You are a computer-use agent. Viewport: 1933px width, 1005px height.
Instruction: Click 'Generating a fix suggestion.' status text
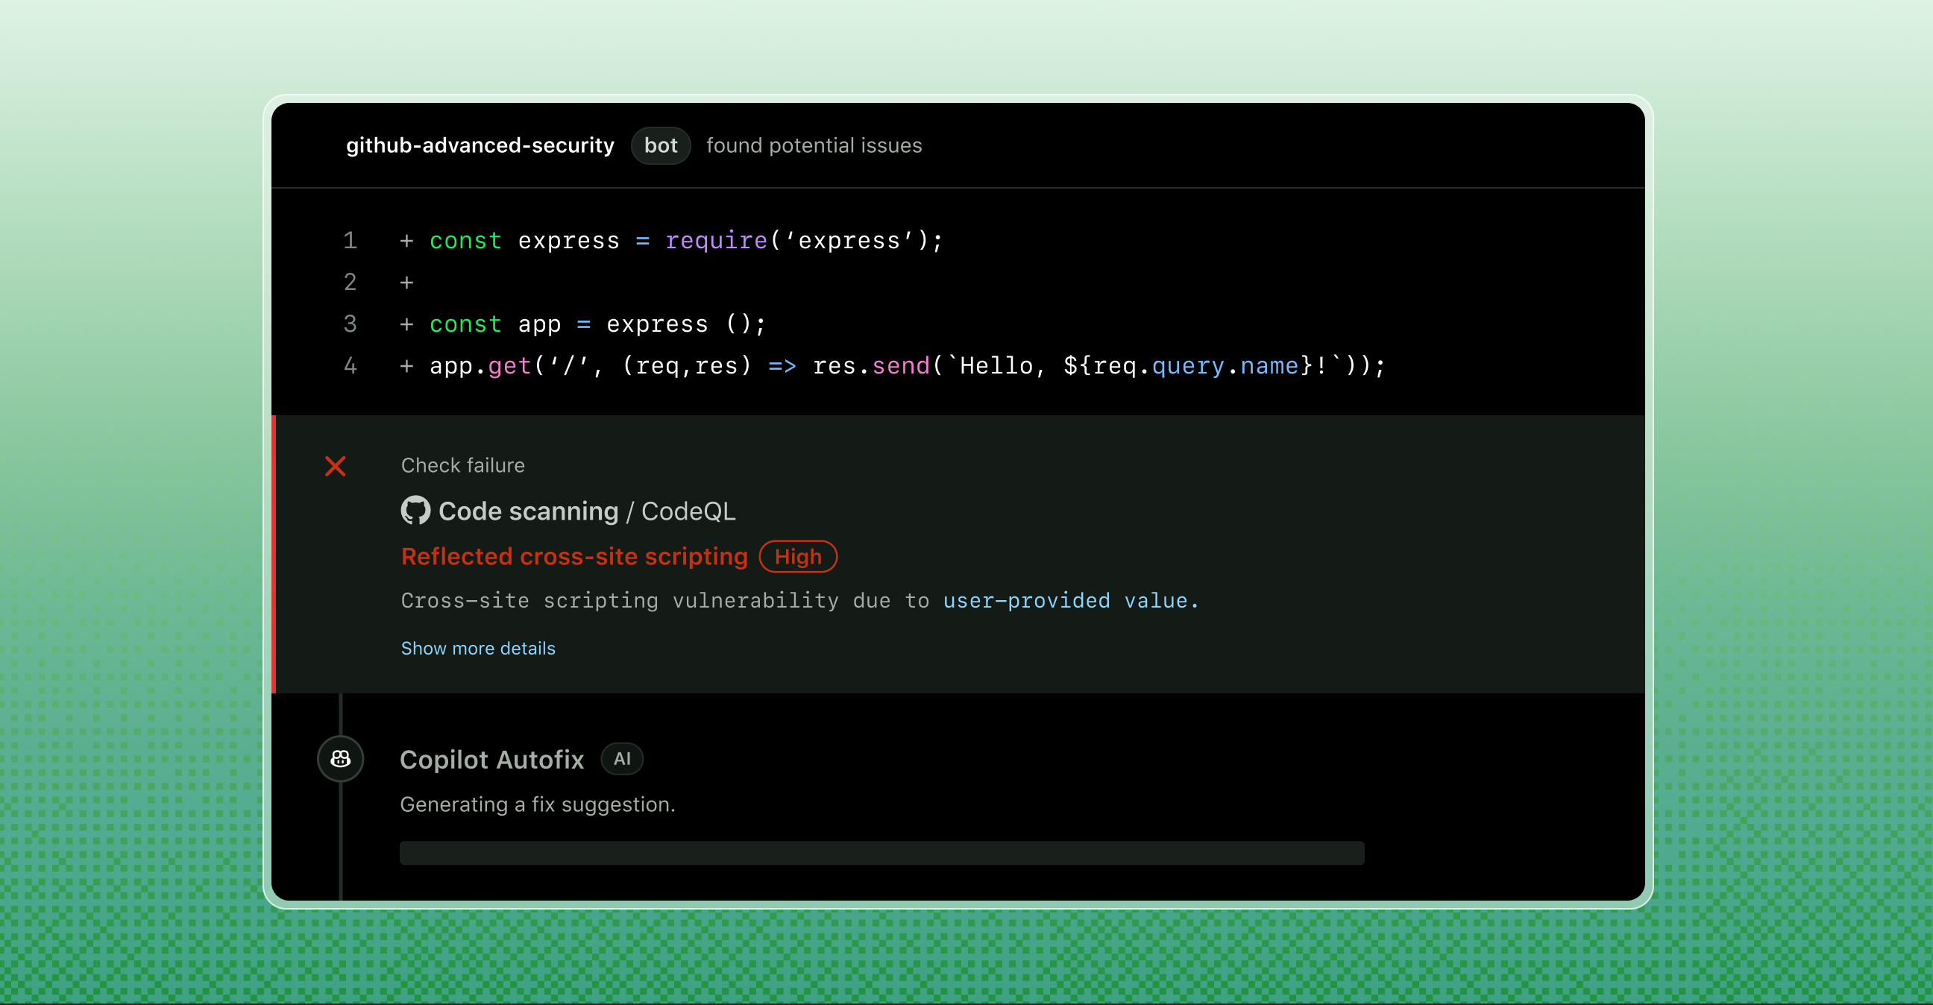(537, 804)
